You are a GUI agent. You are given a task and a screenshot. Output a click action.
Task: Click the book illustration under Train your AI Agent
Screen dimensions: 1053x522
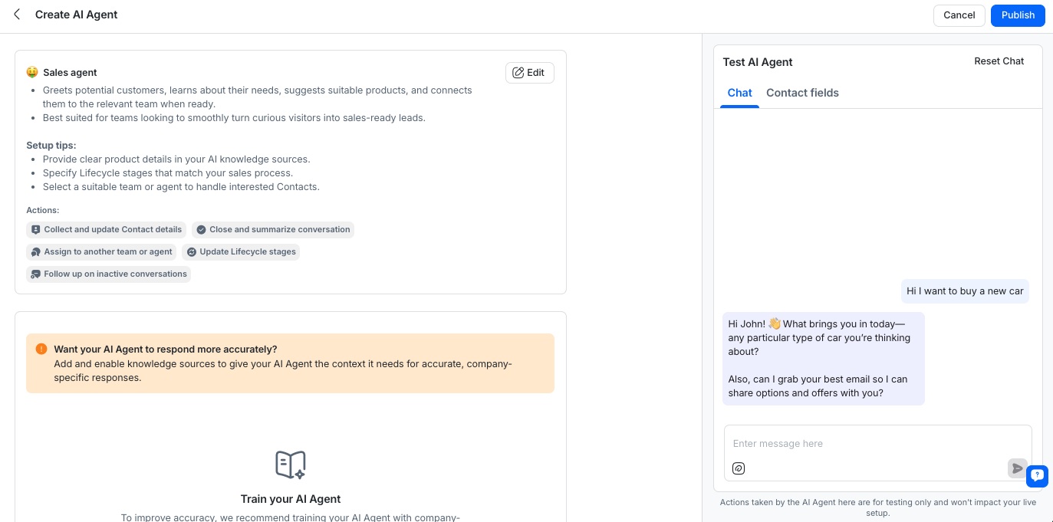click(290, 465)
